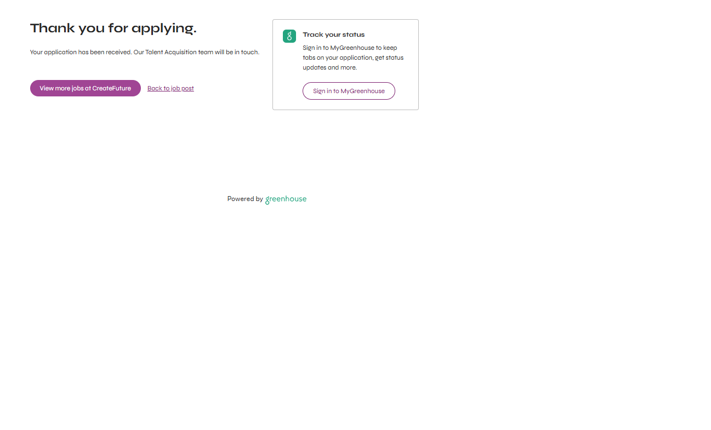Click 'updates and more.' line in card
Viewport: 711px width, 430px height.
coord(329,67)
